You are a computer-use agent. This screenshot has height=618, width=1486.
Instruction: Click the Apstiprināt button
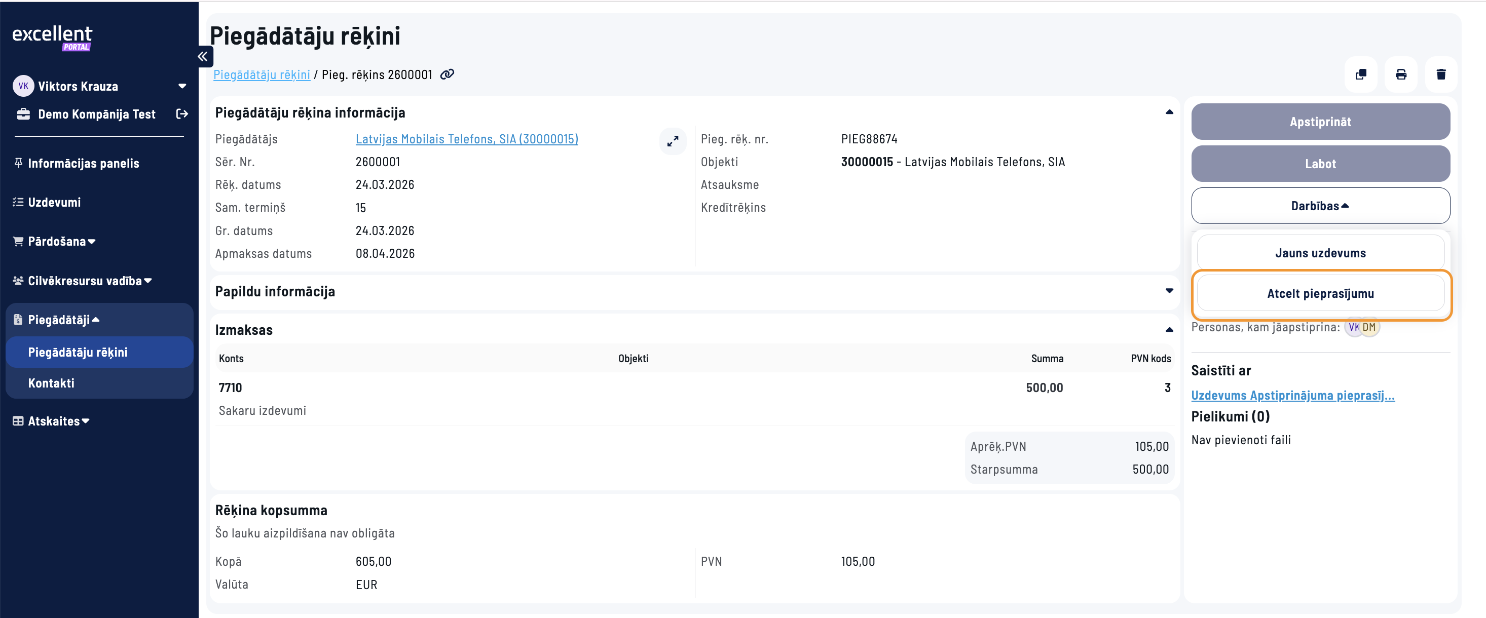point(1320,122)
